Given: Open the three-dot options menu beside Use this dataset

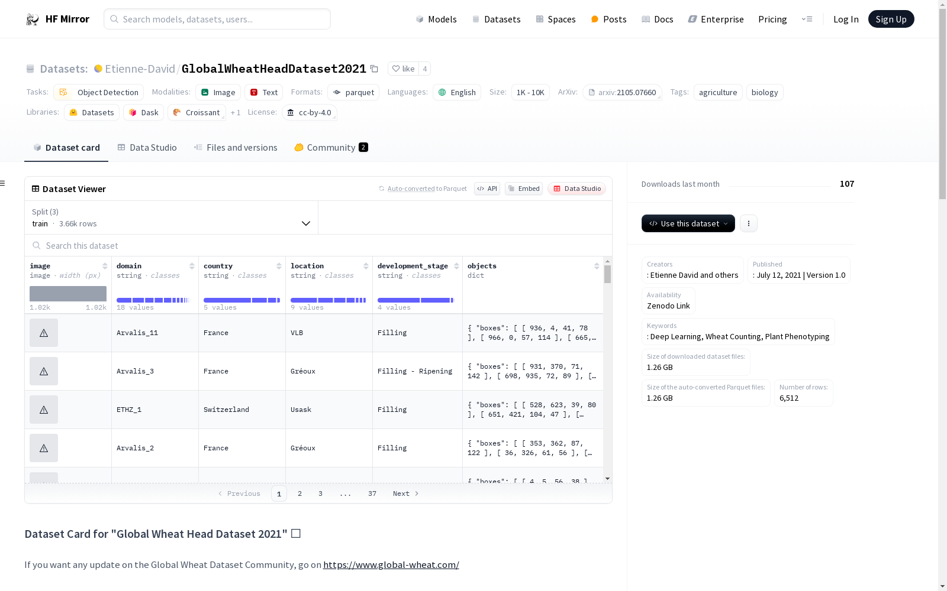Looking at the screenshot, I should (x=749, y=223).
